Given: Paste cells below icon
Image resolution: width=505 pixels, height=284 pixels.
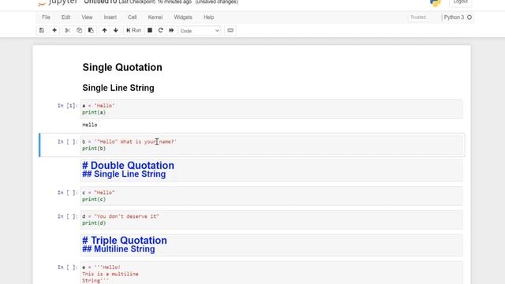Looking at the screenshot, I should [x=91, y=31].
